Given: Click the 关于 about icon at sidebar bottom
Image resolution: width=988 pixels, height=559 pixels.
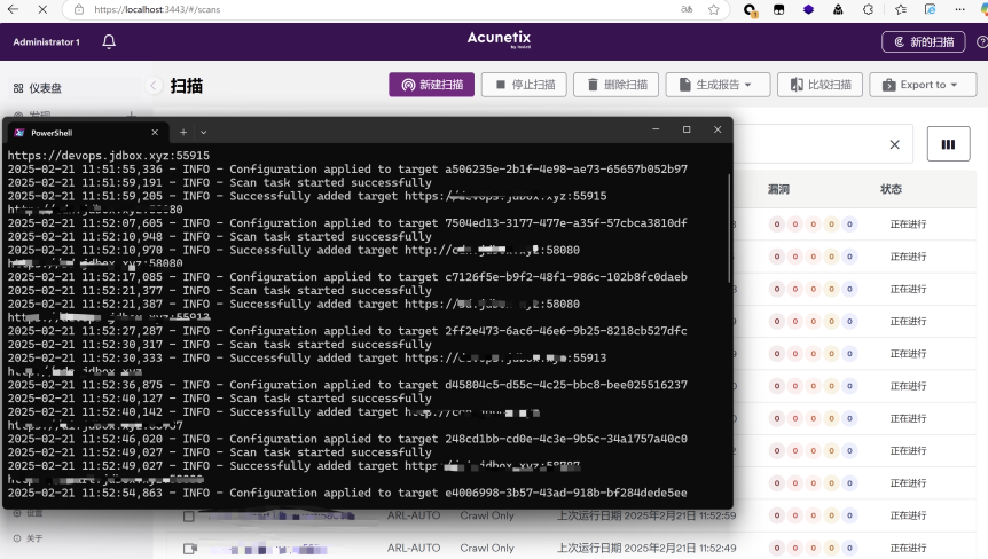Looking at the screenshot, I should [x=18, y=538].
